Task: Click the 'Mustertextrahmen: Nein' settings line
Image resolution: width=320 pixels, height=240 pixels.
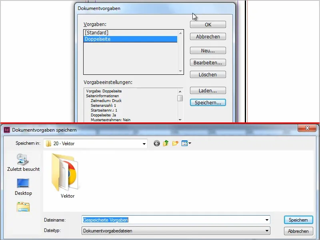Action: (111, 120)
